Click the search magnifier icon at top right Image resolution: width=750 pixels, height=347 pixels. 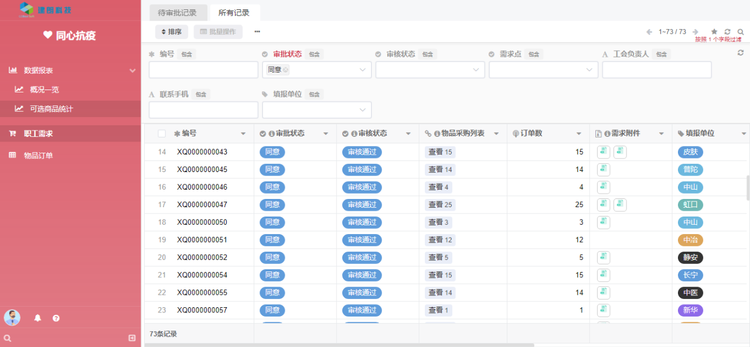[741, 32]
